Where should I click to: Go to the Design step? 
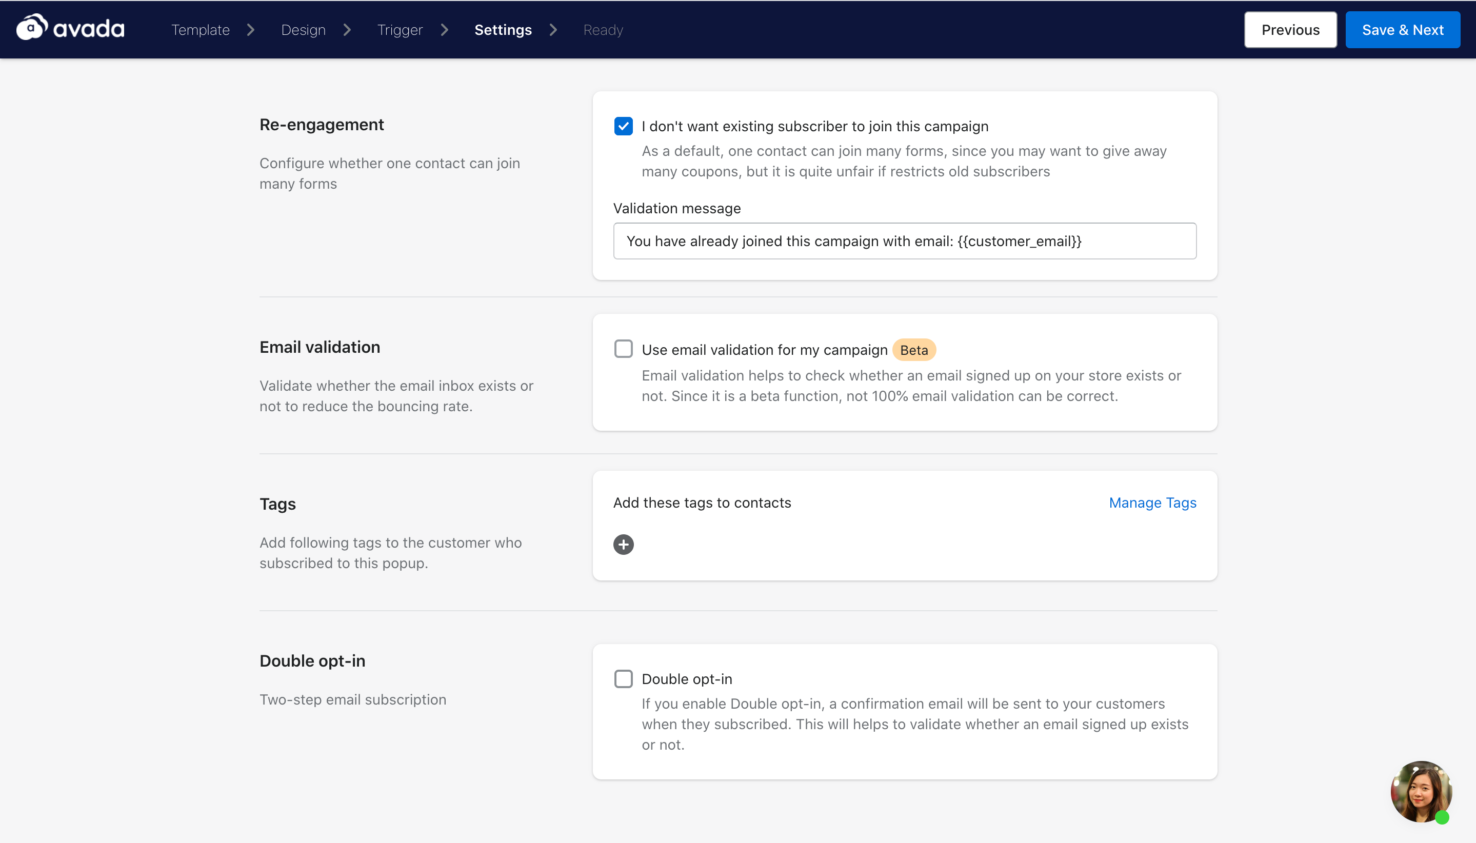coord(304,30)
